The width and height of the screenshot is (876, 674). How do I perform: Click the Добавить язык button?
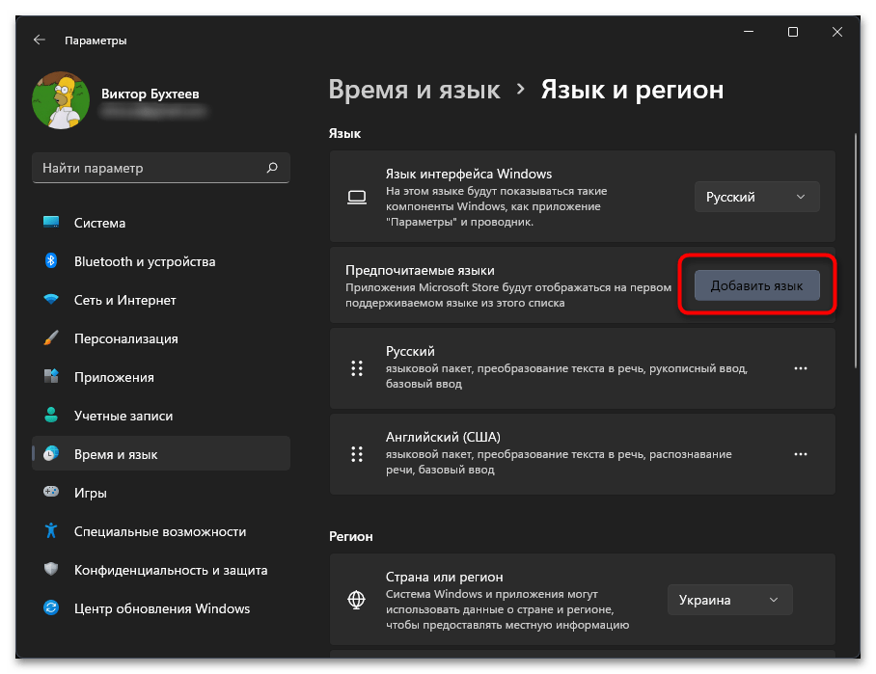757,285
